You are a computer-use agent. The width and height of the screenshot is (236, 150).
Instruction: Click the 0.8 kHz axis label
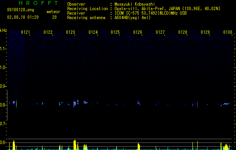click(3, 105)
